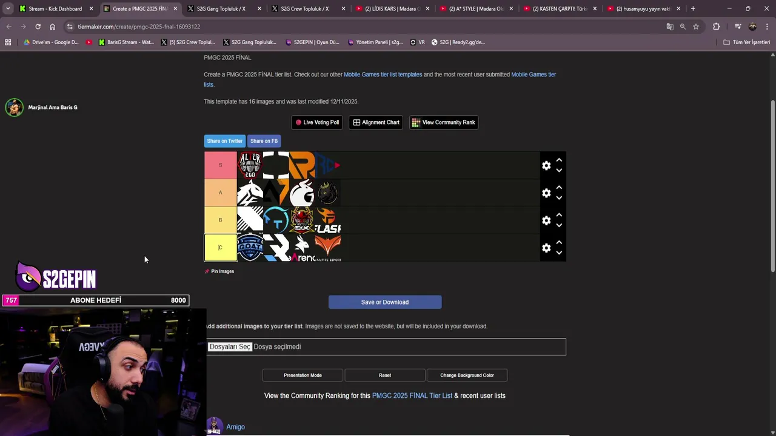Move S tier row up with arrow
The height and width of the screenshot is (436, 776).
click(559, 160)
